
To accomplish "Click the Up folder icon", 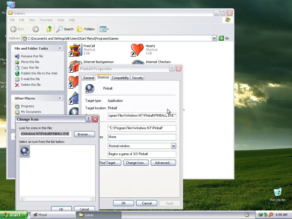I will click(49, 29).
